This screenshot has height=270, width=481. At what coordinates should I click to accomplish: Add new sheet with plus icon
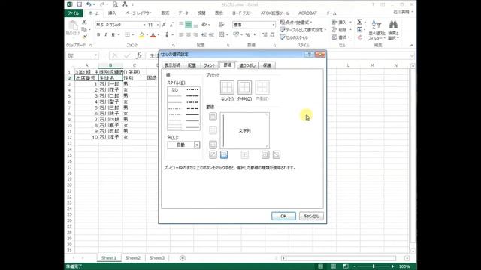tap(183, 258)
